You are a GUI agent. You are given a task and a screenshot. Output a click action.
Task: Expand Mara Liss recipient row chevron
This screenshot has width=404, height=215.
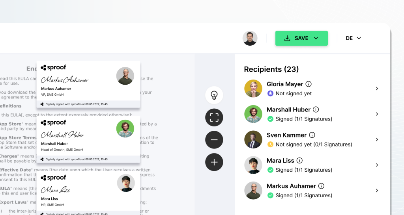[377, 165]
